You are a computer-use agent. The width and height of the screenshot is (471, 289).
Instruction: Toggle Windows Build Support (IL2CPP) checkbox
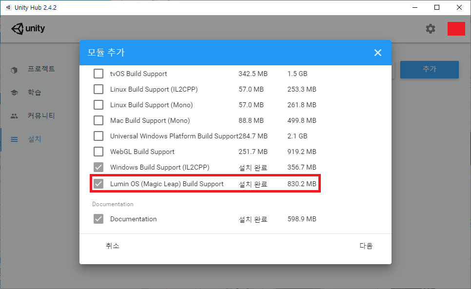coord(98,167)
